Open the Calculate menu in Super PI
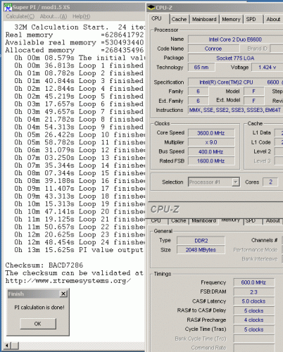This screenshot has height=352, width=283. click(x=20, y=16)
